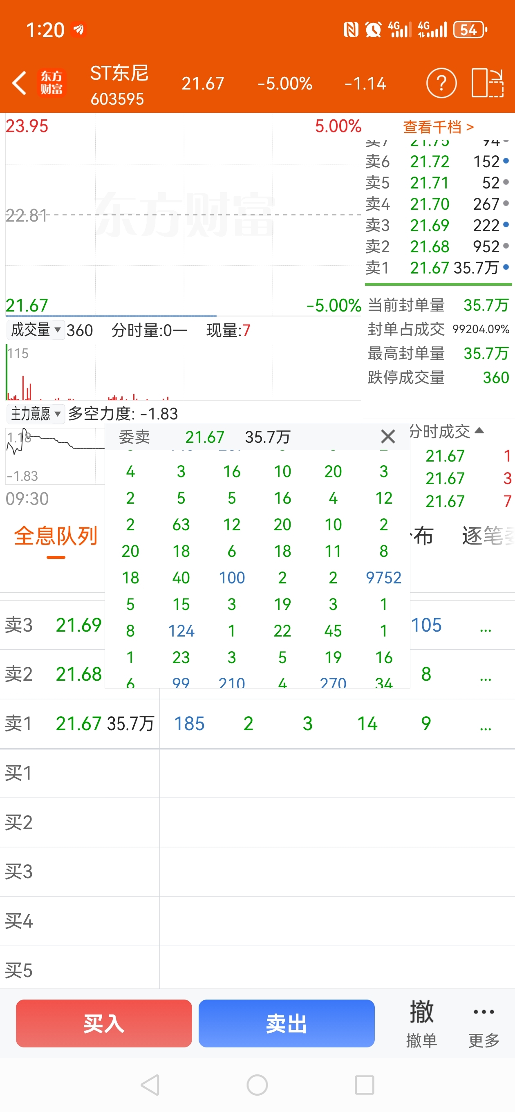Close the 委卖 order queue popup
Viewport: 515px width, 1112px height.
[387, 437]
